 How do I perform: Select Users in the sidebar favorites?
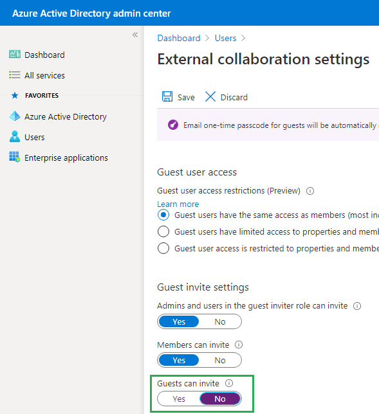click(35, 138)
